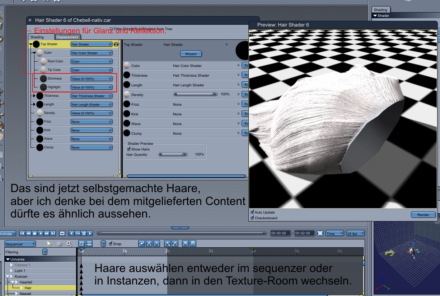
Task: Collapse the Top Shader tree node
Action: coord(31,44)
